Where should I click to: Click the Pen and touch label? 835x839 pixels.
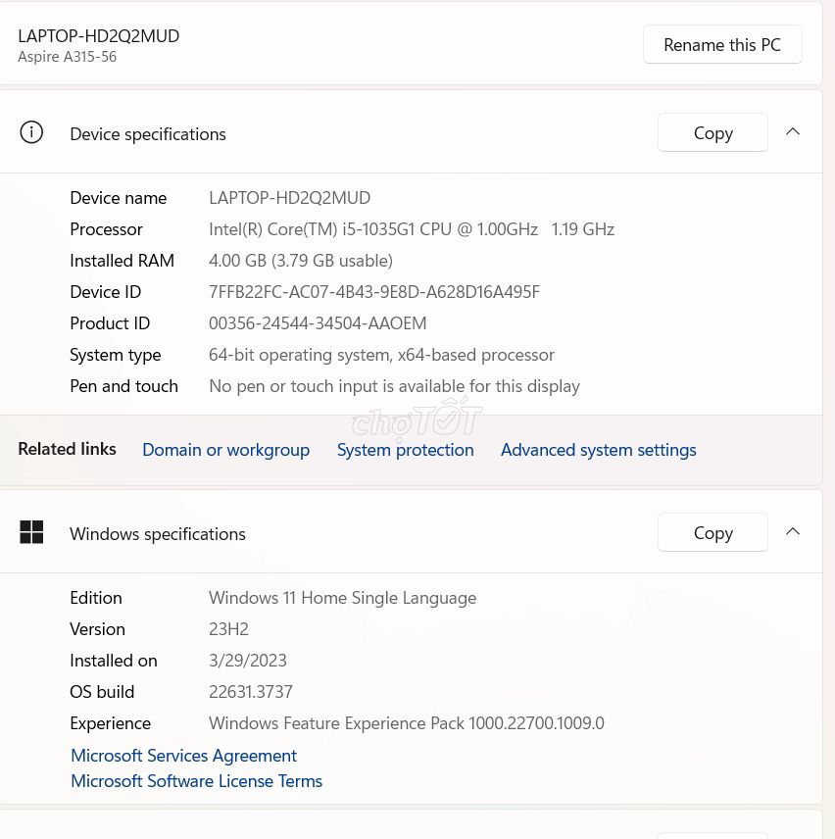(123, 386)
